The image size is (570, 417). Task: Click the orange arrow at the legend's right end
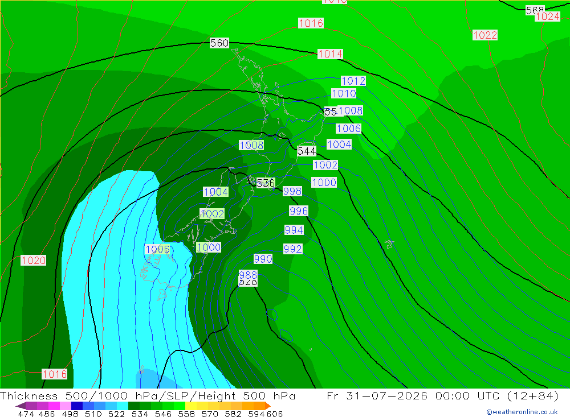[x=268, y=406]
